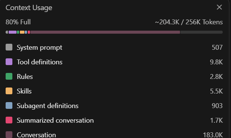Click the Context Usage title
This screenshot has width=231, height=138.
coord(29,7)
